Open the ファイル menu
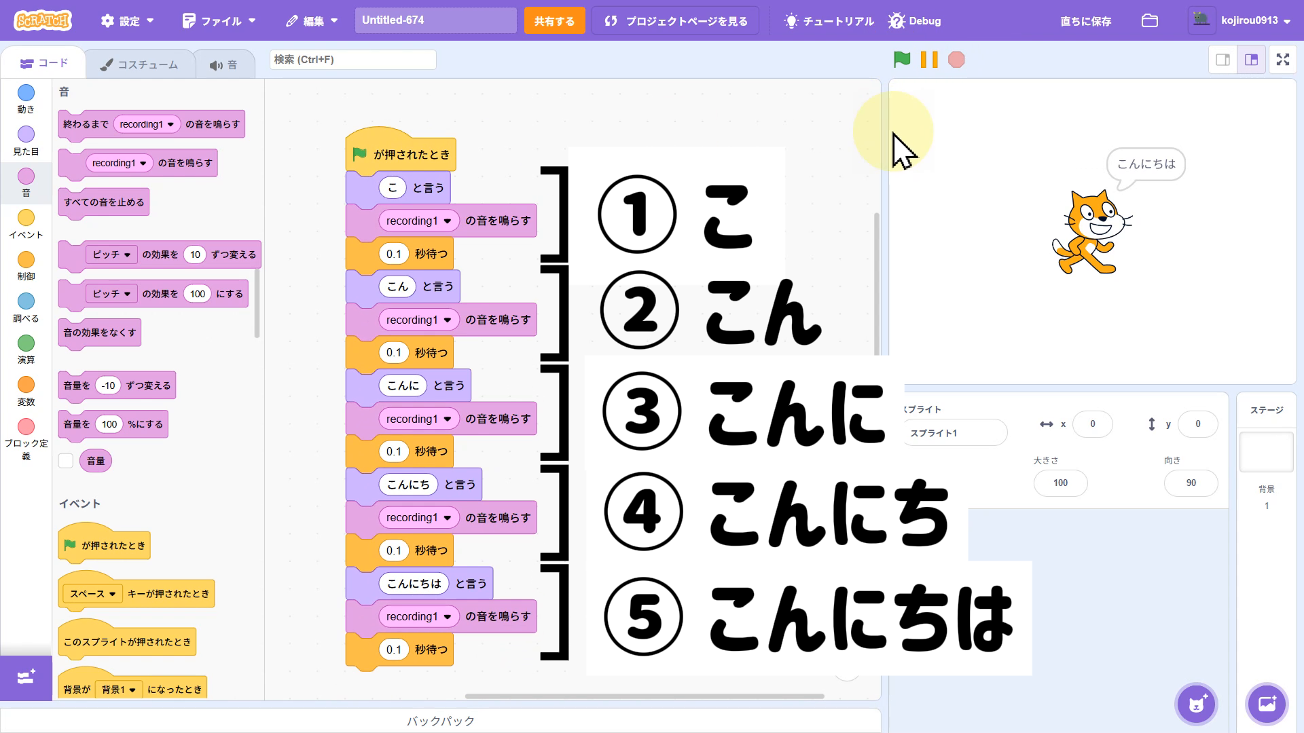The width and height of the screenshot is (1304, 733). [219, 20]
